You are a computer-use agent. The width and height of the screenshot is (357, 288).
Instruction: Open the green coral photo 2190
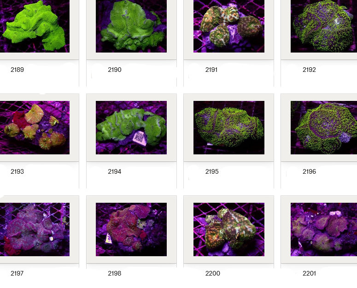pyautogui.click(x=131, y=26)
